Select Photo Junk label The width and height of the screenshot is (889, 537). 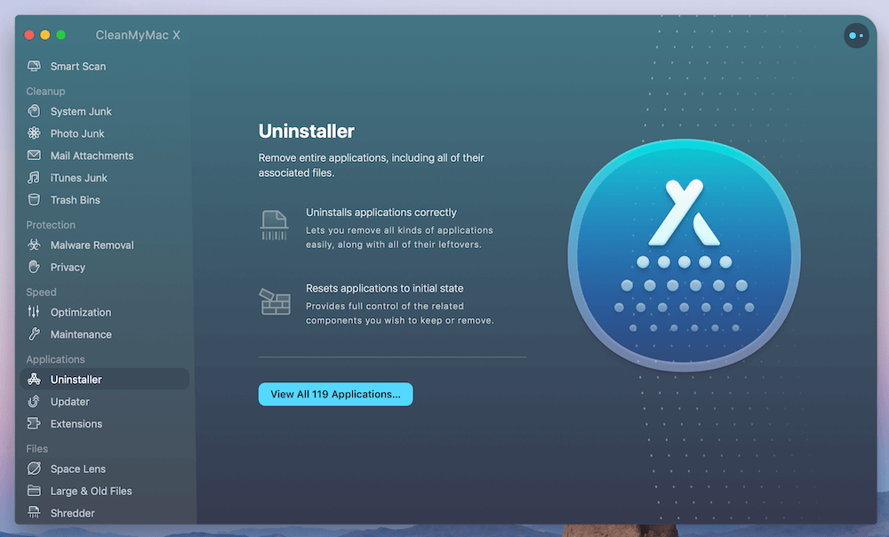[77, 133]
